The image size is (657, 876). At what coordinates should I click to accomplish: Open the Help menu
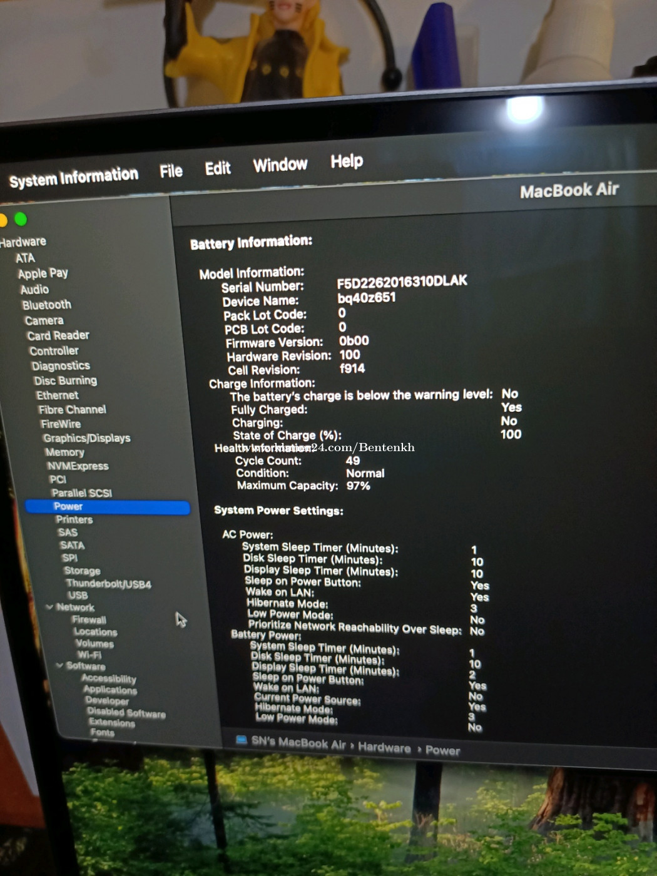tap(347, 161)
